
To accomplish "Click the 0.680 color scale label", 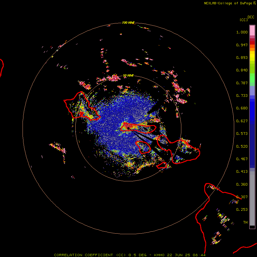I will [x=242, y=108].
